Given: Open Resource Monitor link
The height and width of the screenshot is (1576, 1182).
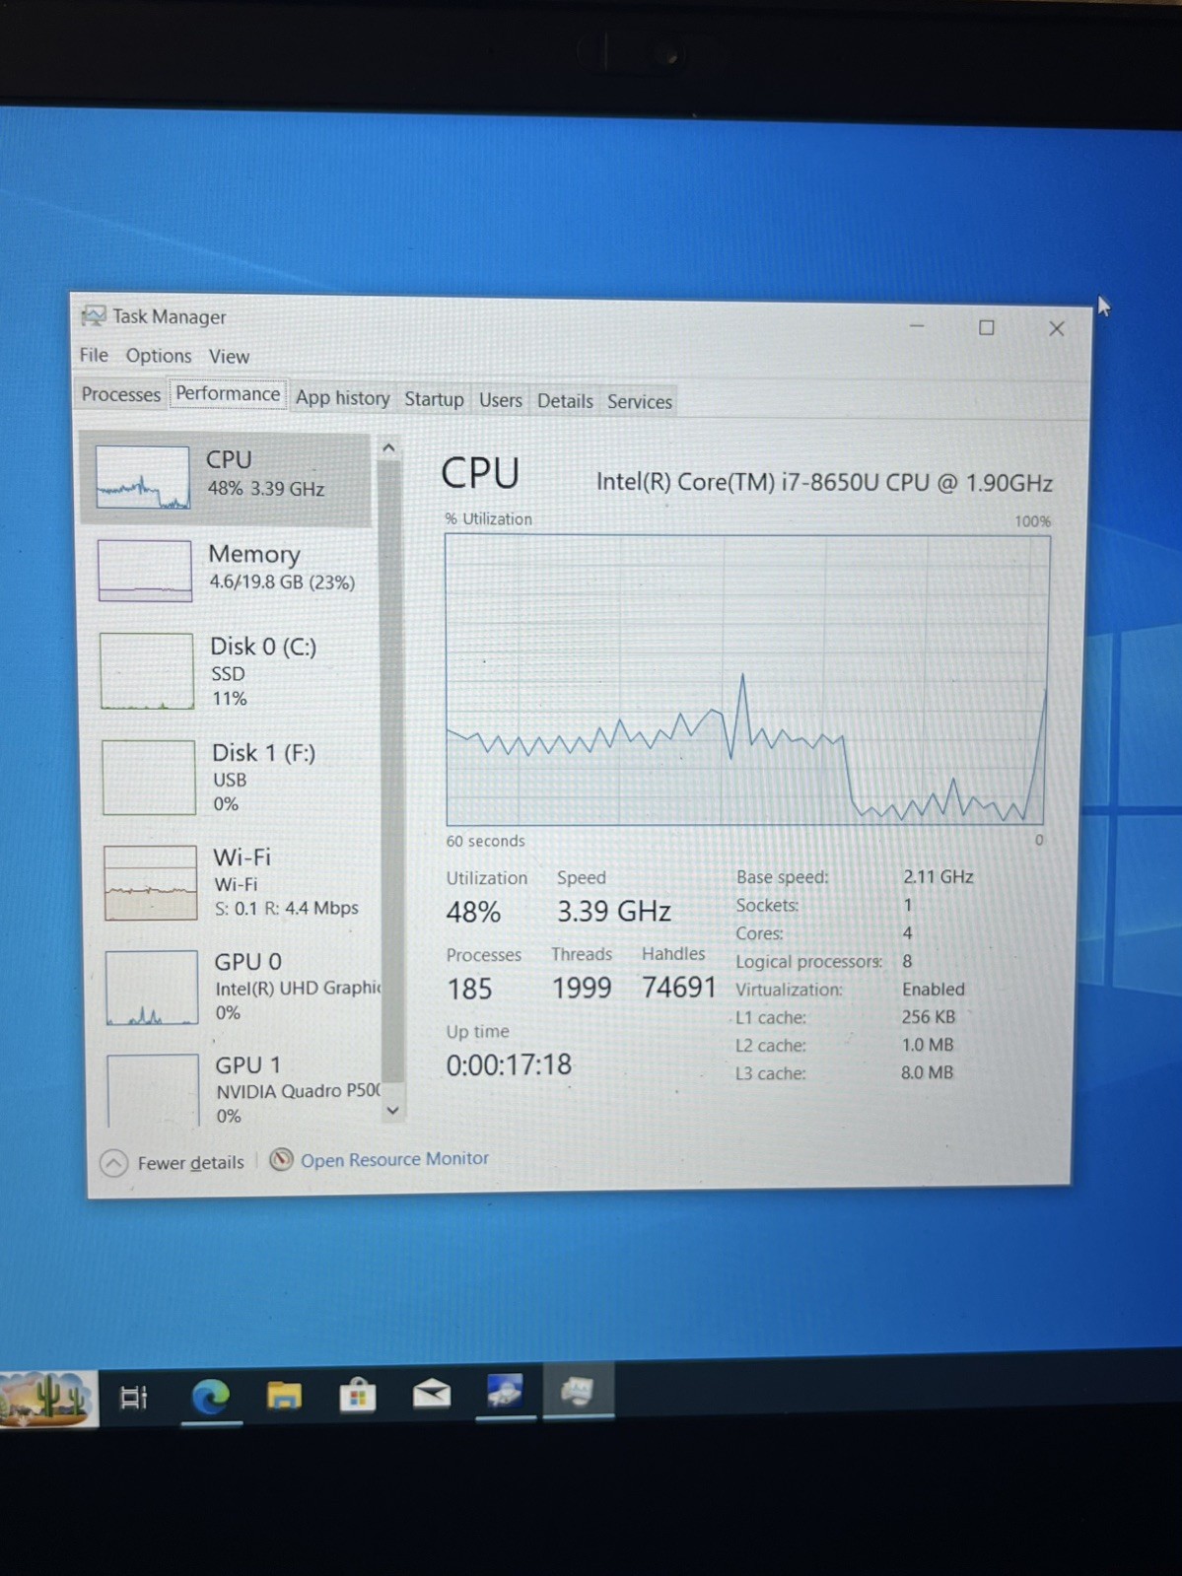Looking at the screenshot, I should point(394,1159).
